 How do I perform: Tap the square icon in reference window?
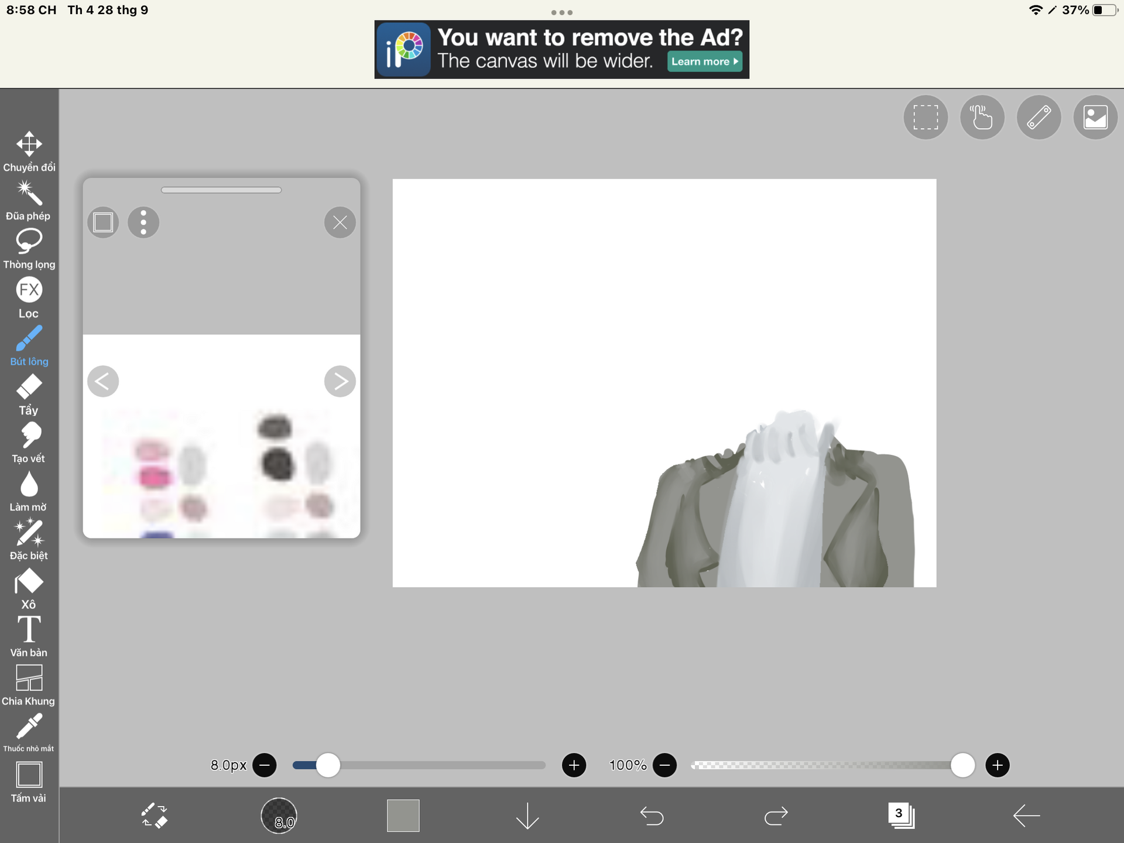click(103, 222)
